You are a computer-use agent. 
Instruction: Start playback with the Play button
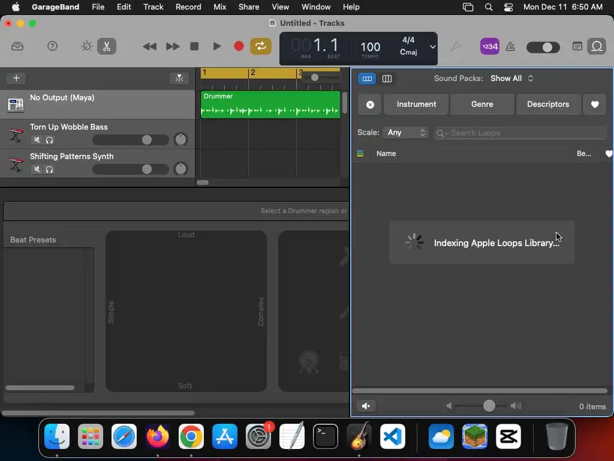click(x=216, y=46)
